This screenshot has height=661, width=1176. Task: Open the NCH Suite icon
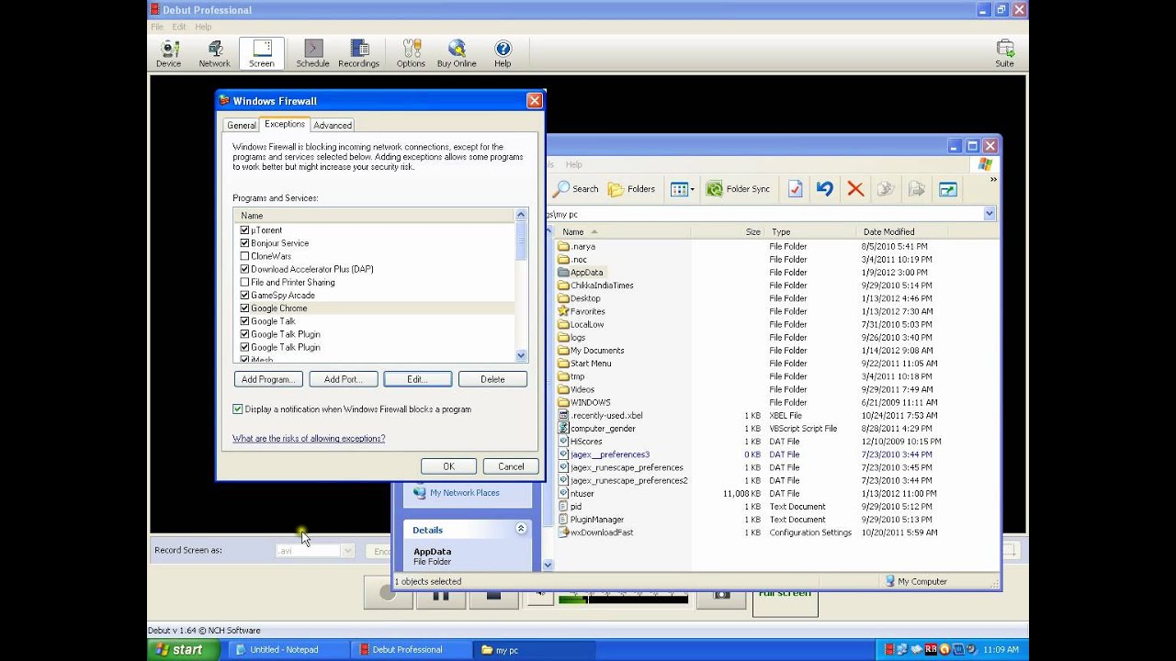1005,53
